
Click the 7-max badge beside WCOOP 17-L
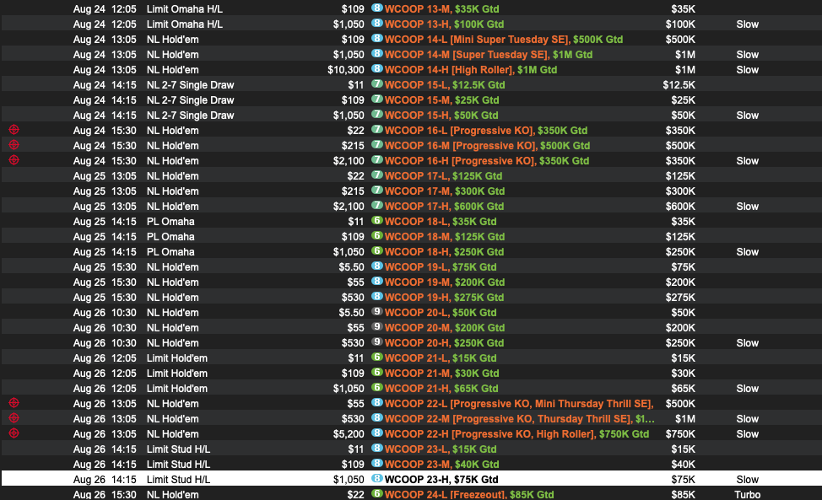377,175
